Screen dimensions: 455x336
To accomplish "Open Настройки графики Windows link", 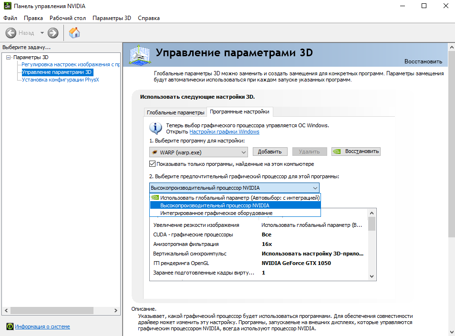I will click(224, 132).
